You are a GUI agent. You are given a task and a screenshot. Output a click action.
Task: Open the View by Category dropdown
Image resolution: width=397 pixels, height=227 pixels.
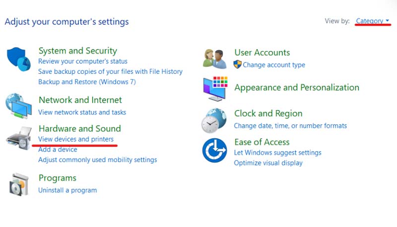(x=373, y=21)
